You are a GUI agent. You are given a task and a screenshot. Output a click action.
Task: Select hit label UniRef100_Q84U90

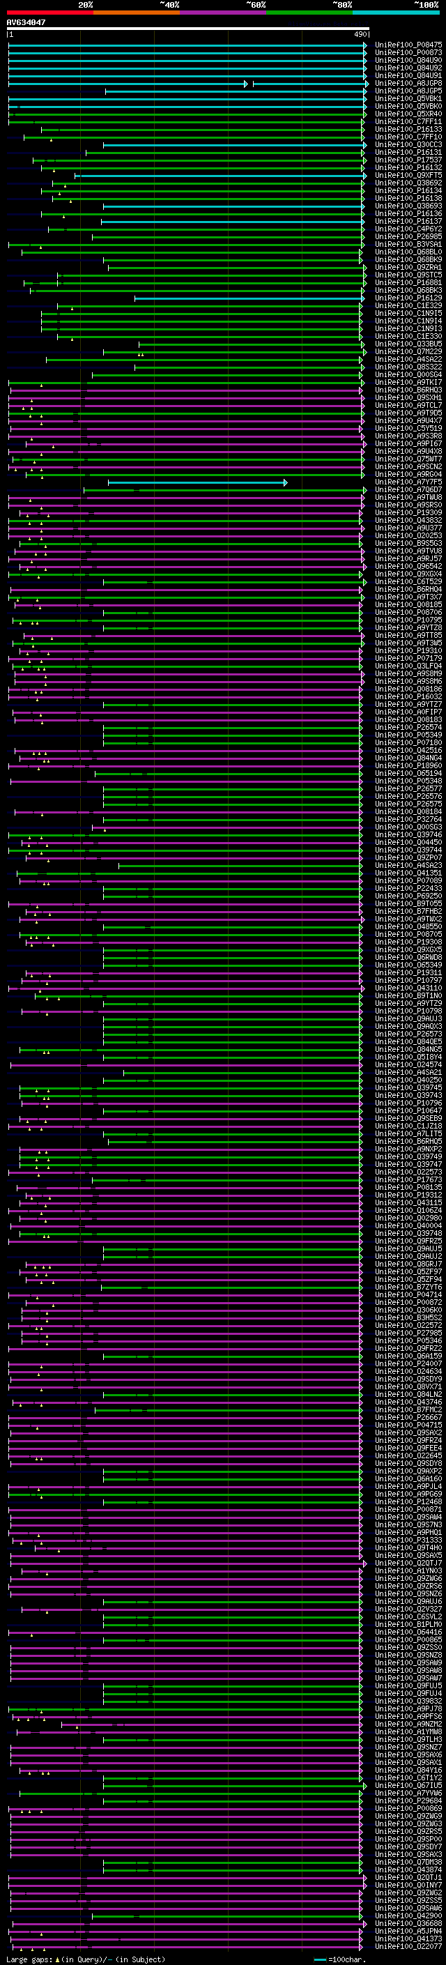tap(408, 60)
